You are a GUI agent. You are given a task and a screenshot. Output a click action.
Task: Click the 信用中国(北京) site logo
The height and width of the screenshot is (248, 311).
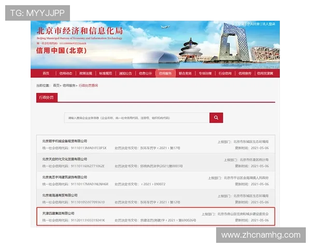pyautogui.click(x=61, y=51)
